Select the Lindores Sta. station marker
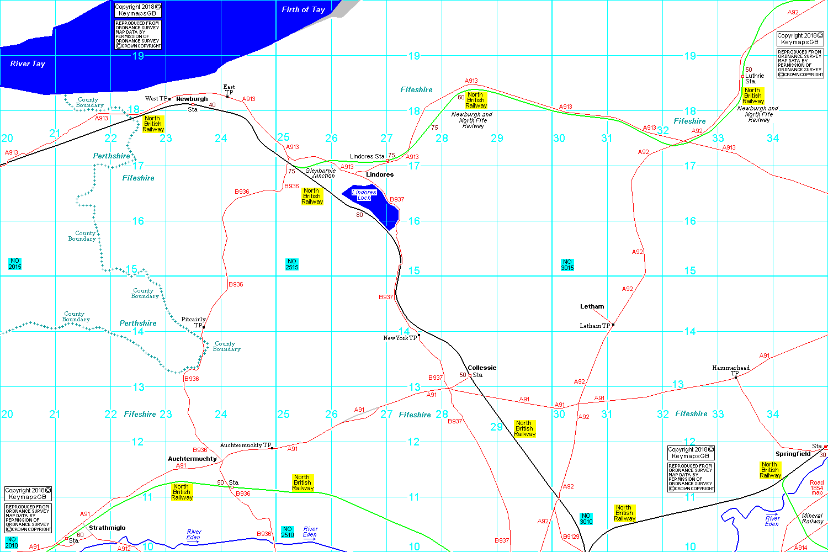The width and height of the screenshot is (828, 552). [387, 161]
